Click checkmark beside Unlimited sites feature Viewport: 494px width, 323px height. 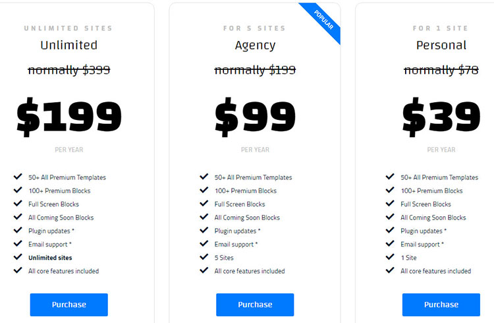pyautogui.click(x=18, y=258)
